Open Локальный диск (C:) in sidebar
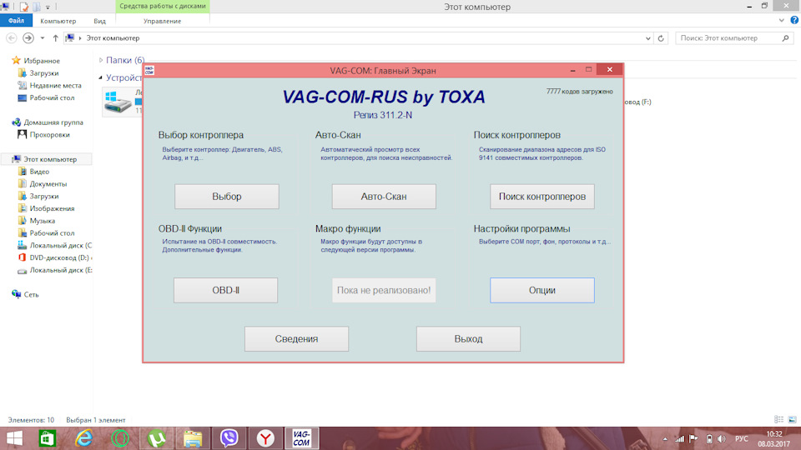801x450 pixels. [60, 245]
